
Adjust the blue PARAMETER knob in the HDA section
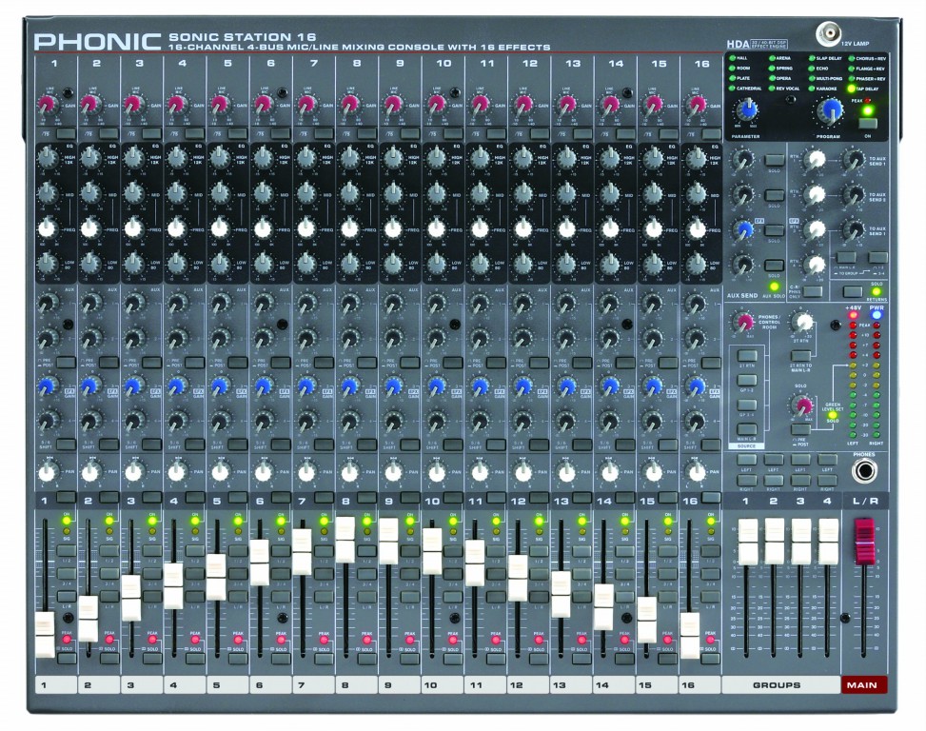click(746, 110)
